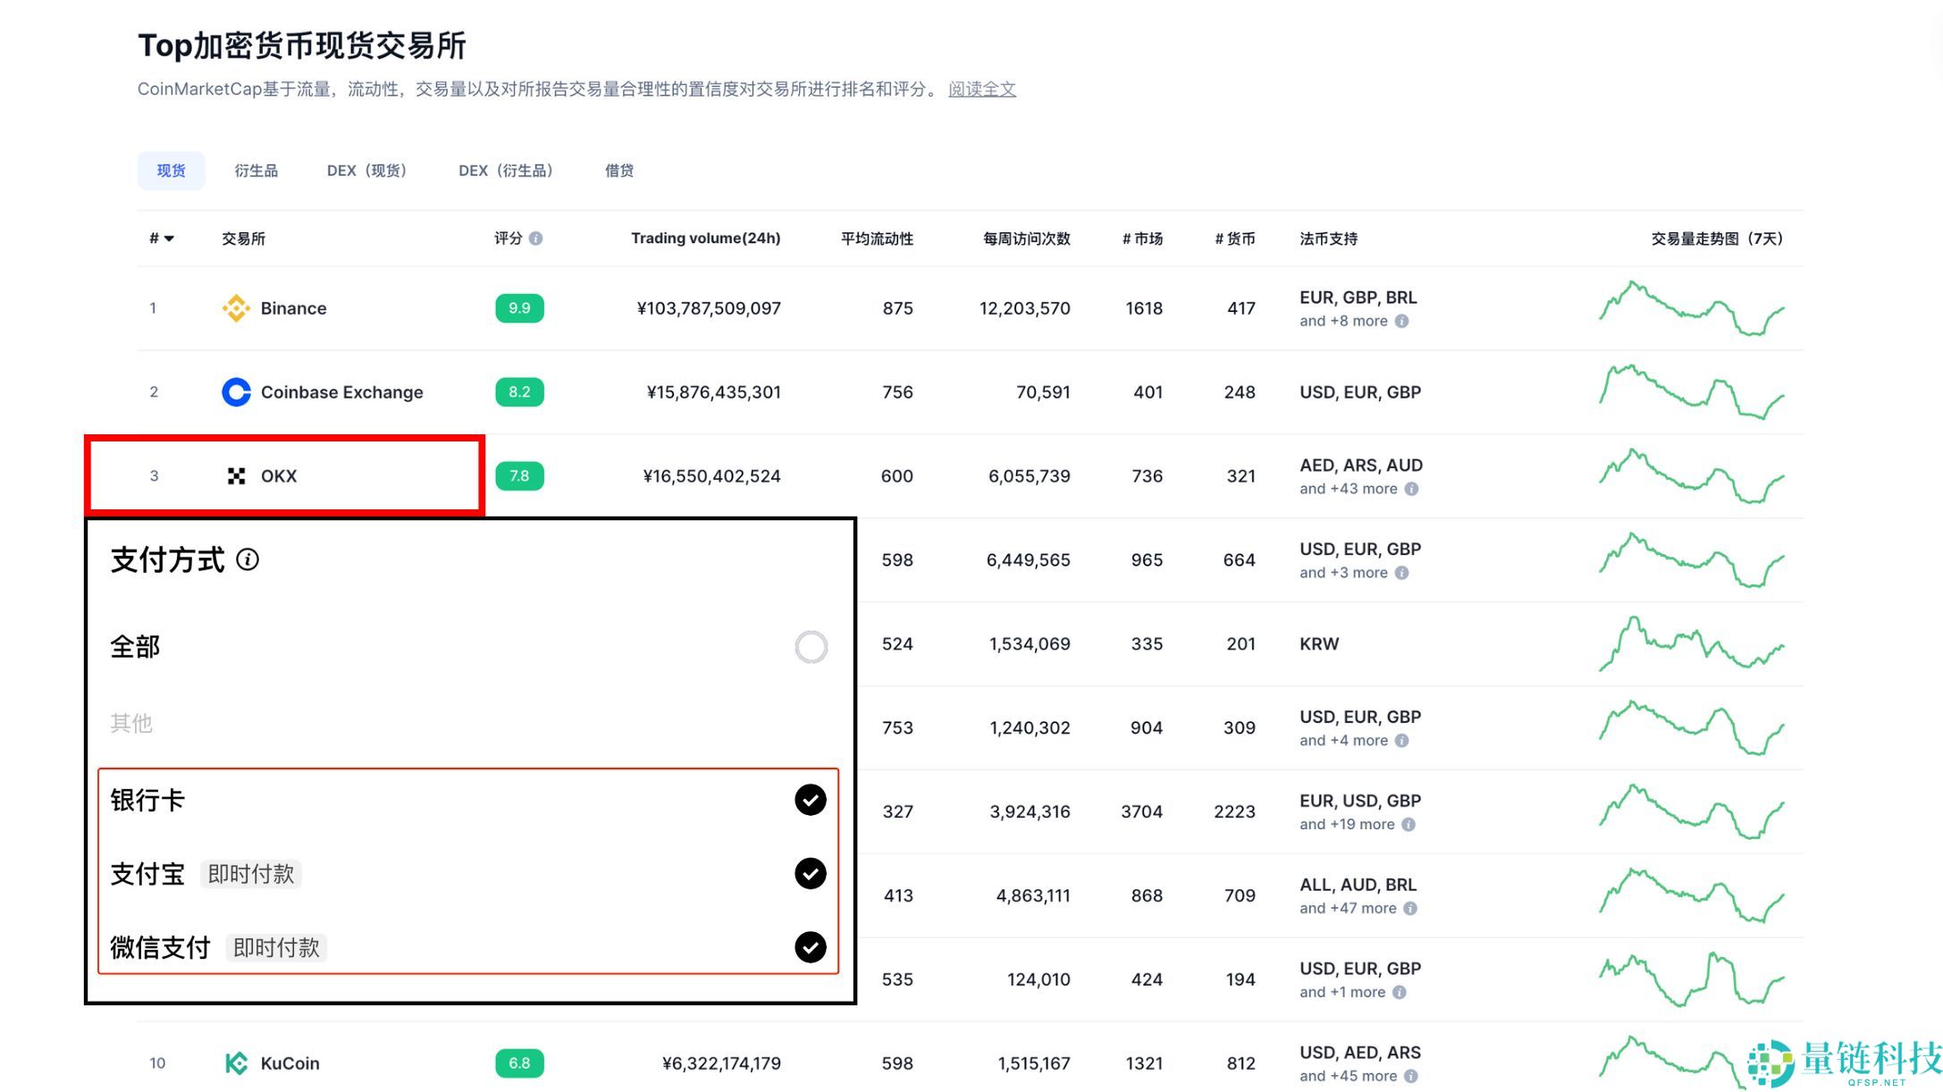1943x1092 pixels.
Task: Click the Binance exchange logo icon
Action: pos(236,308)
